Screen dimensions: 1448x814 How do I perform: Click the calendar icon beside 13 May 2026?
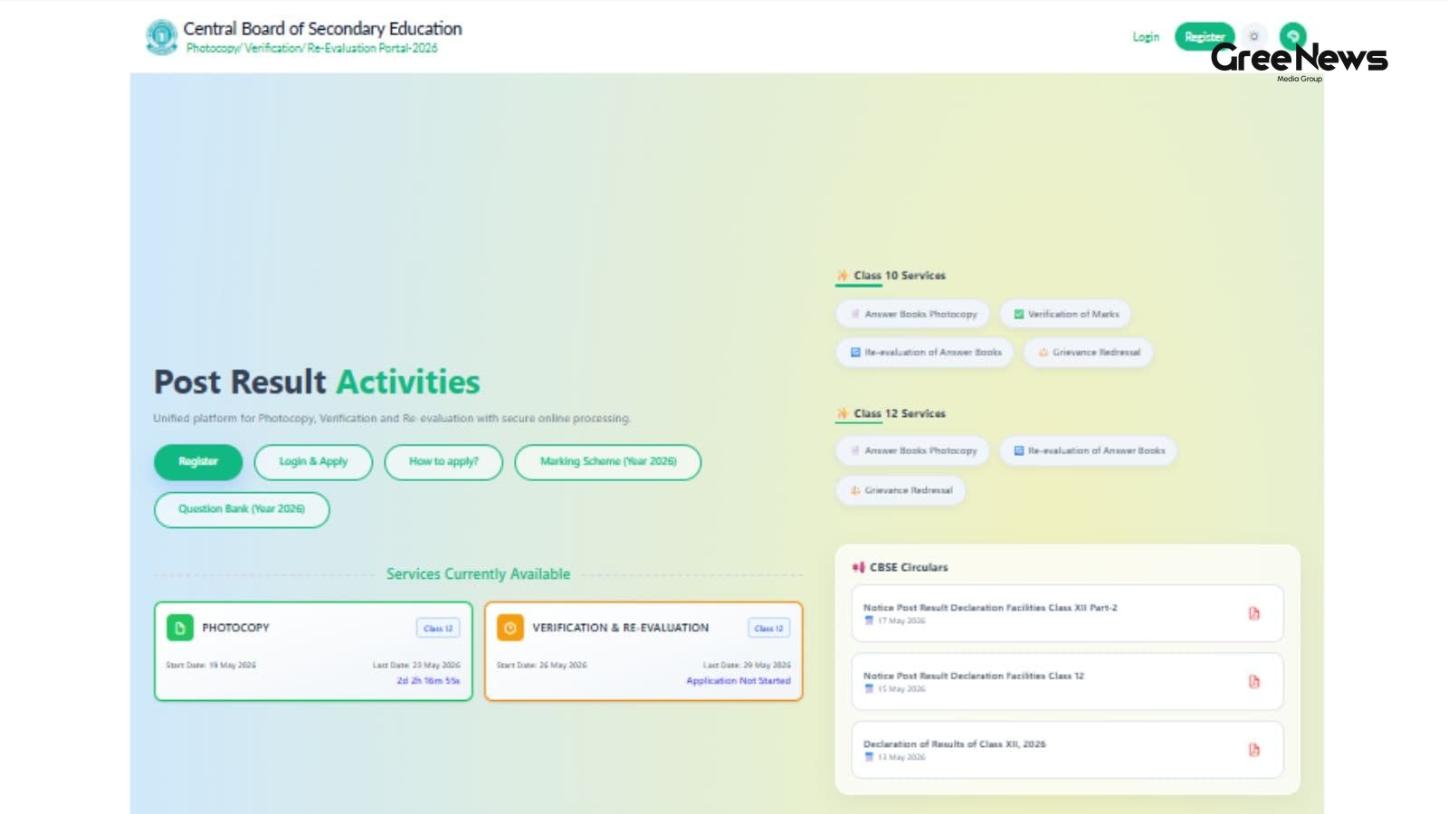(869, 757)
